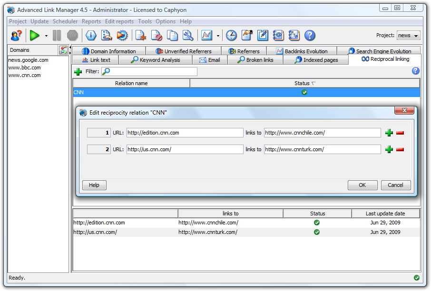The width and height of the screenshot is (431, 291).
Task: Pause the running update
Action: (x=57, y=35)
